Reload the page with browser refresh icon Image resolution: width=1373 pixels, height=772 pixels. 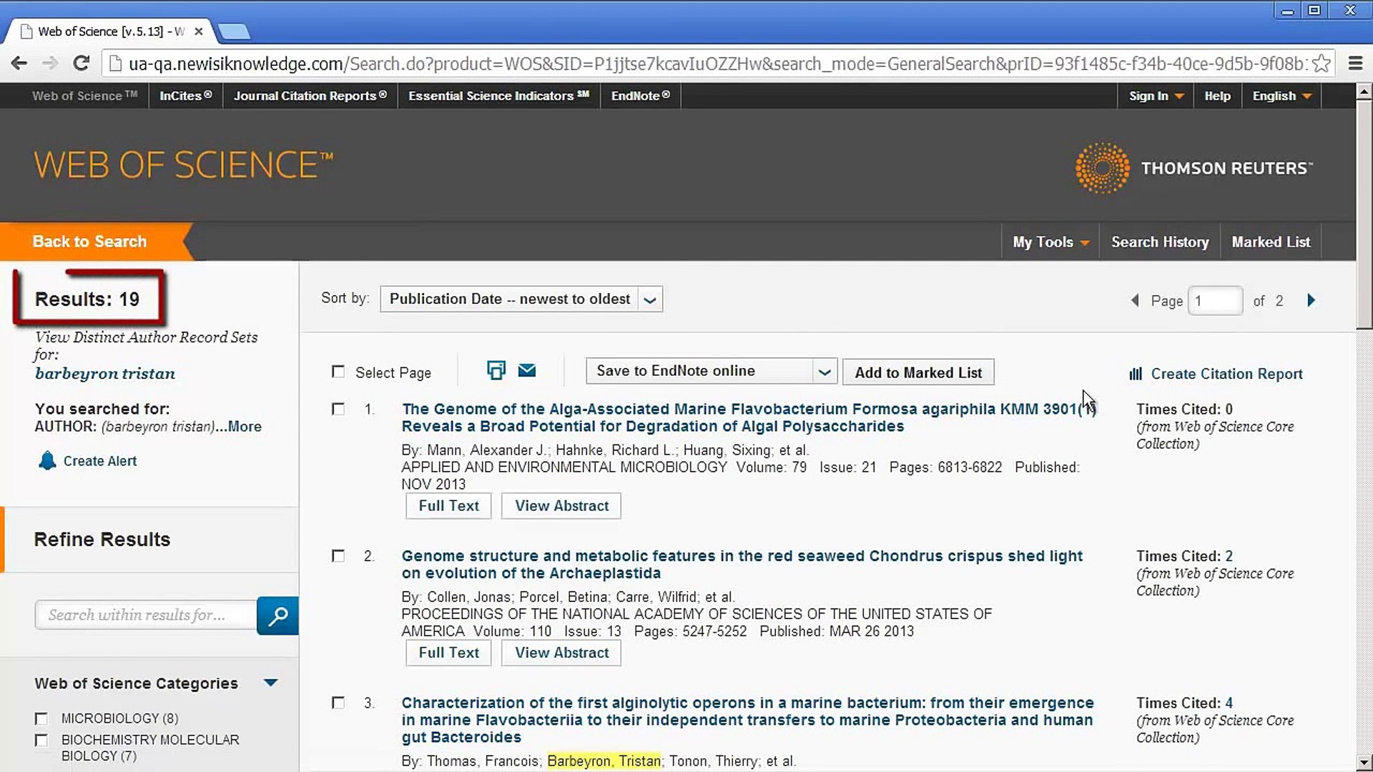point(82,64)
